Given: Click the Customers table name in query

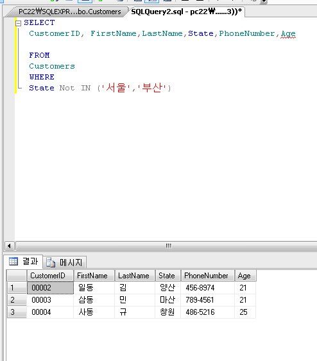Looking at the screenshot, I should point(52,66).
